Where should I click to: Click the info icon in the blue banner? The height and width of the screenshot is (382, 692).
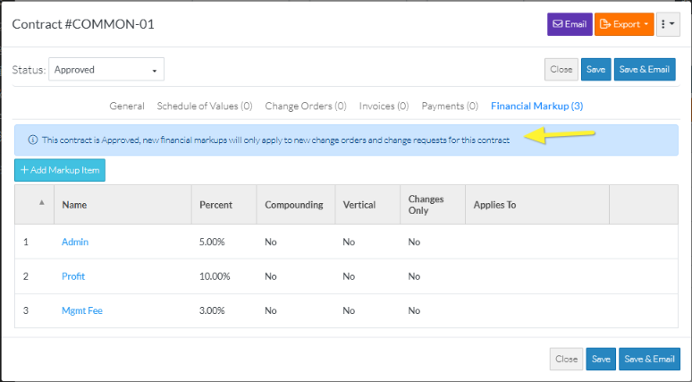tap(33, 140)
